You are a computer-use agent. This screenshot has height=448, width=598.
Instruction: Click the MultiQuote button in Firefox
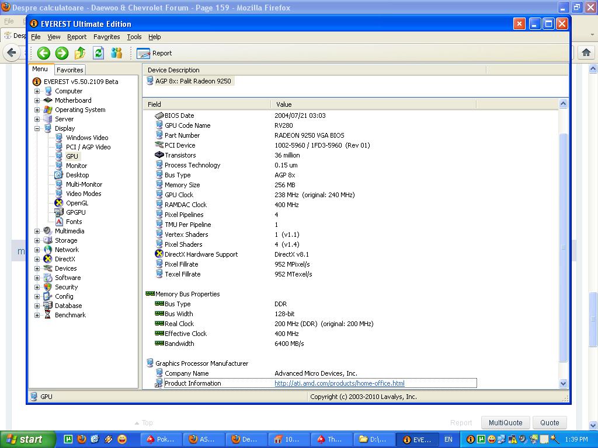tap(505, 422)
